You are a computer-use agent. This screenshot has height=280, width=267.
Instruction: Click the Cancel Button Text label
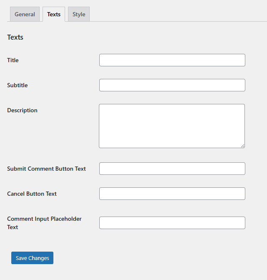(x=32, y=194)
